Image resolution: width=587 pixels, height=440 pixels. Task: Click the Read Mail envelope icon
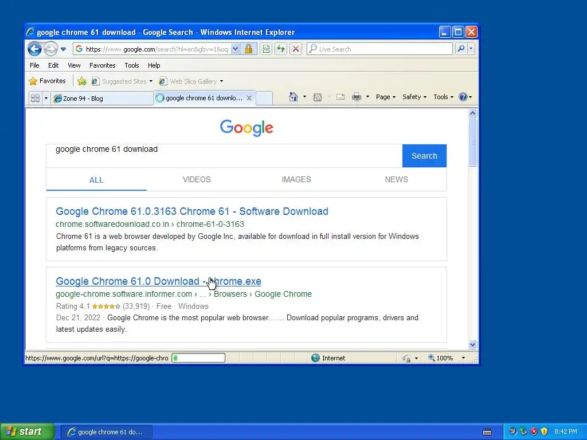pos(341,97)
